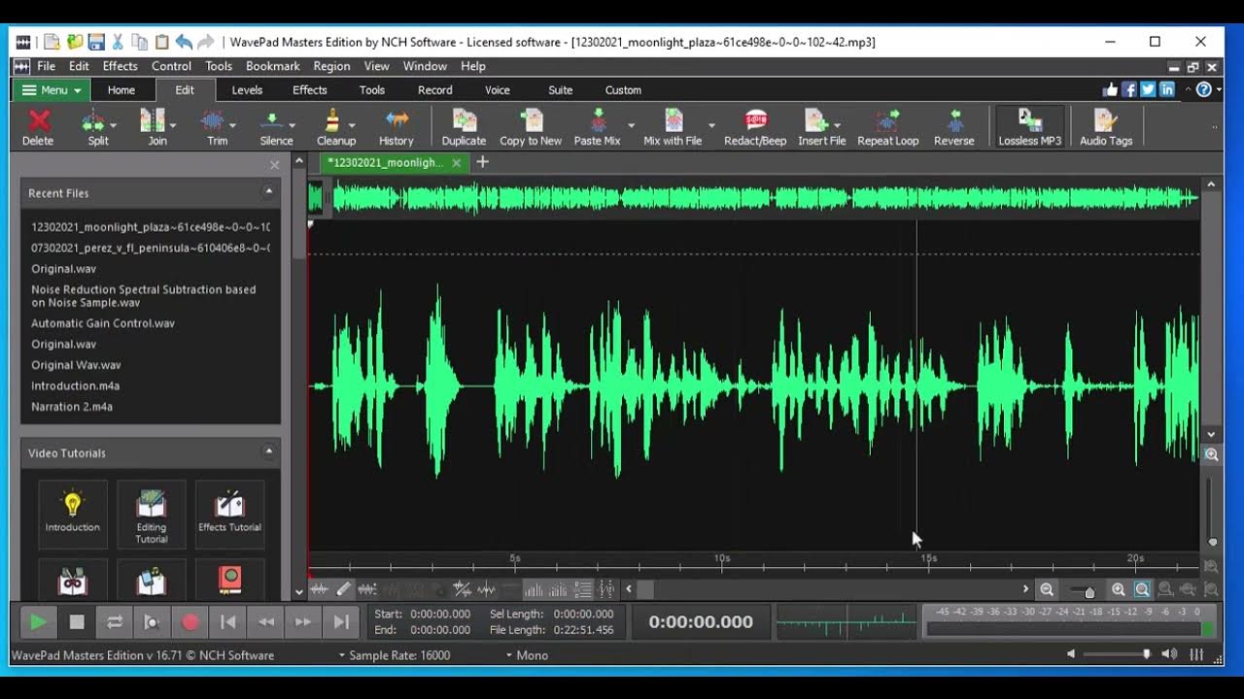1244x699 pixels.
Task: Open Original Wav.wav from recent files
Action: (76, 365)
